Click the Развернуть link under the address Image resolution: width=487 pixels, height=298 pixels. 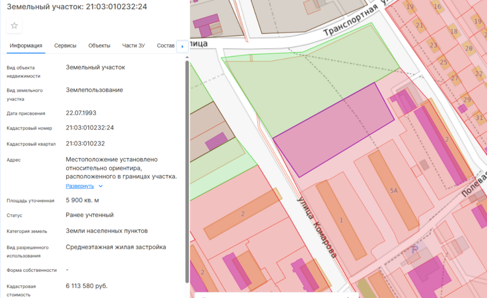click(80, 186)
